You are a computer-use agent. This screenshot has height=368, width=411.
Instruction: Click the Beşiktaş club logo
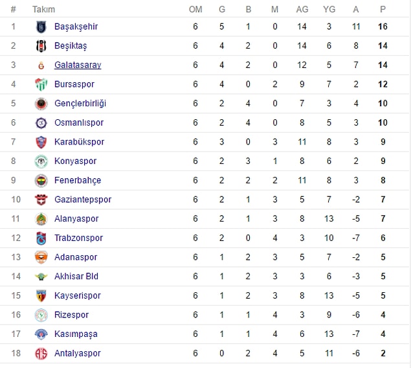pos(41,46)
